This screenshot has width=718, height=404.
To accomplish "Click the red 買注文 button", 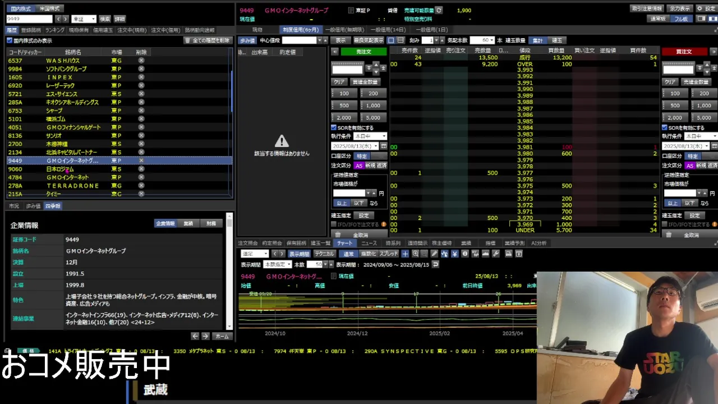I will point(684,52).
